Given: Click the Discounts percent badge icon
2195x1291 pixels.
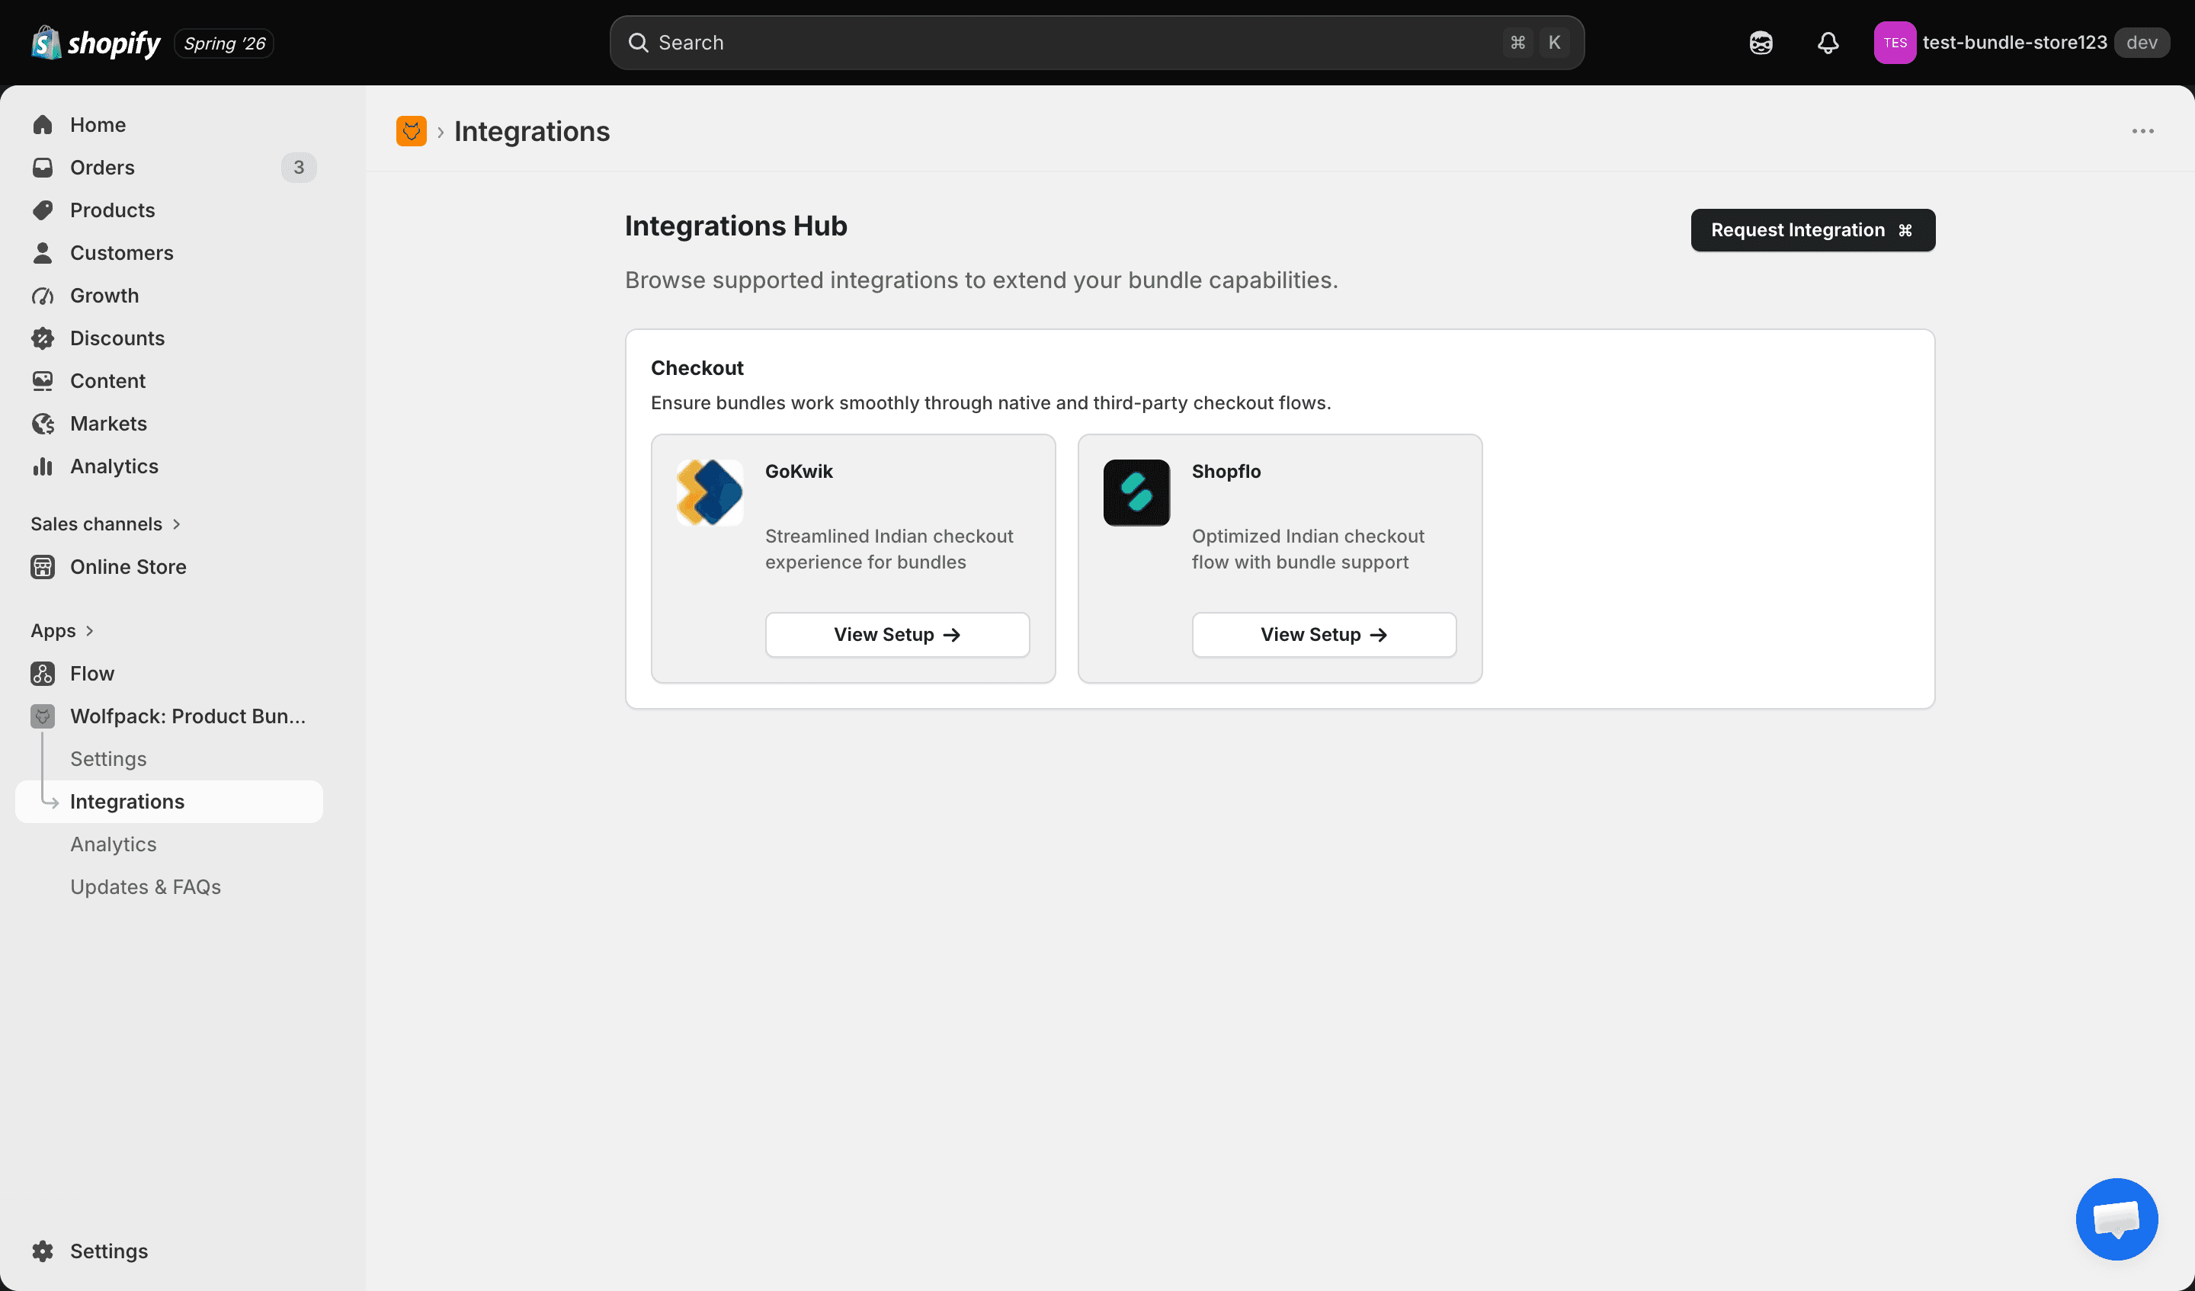Looking at the screenshot, I should click(43, 338).
